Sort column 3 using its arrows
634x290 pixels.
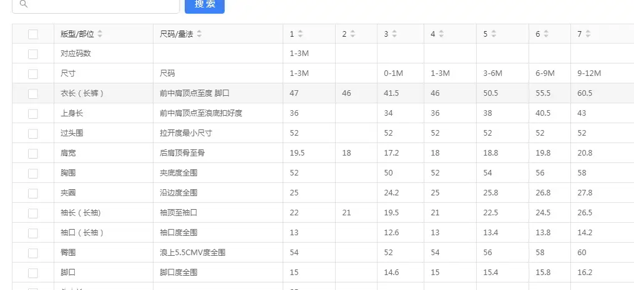click(x=394, y=34)
